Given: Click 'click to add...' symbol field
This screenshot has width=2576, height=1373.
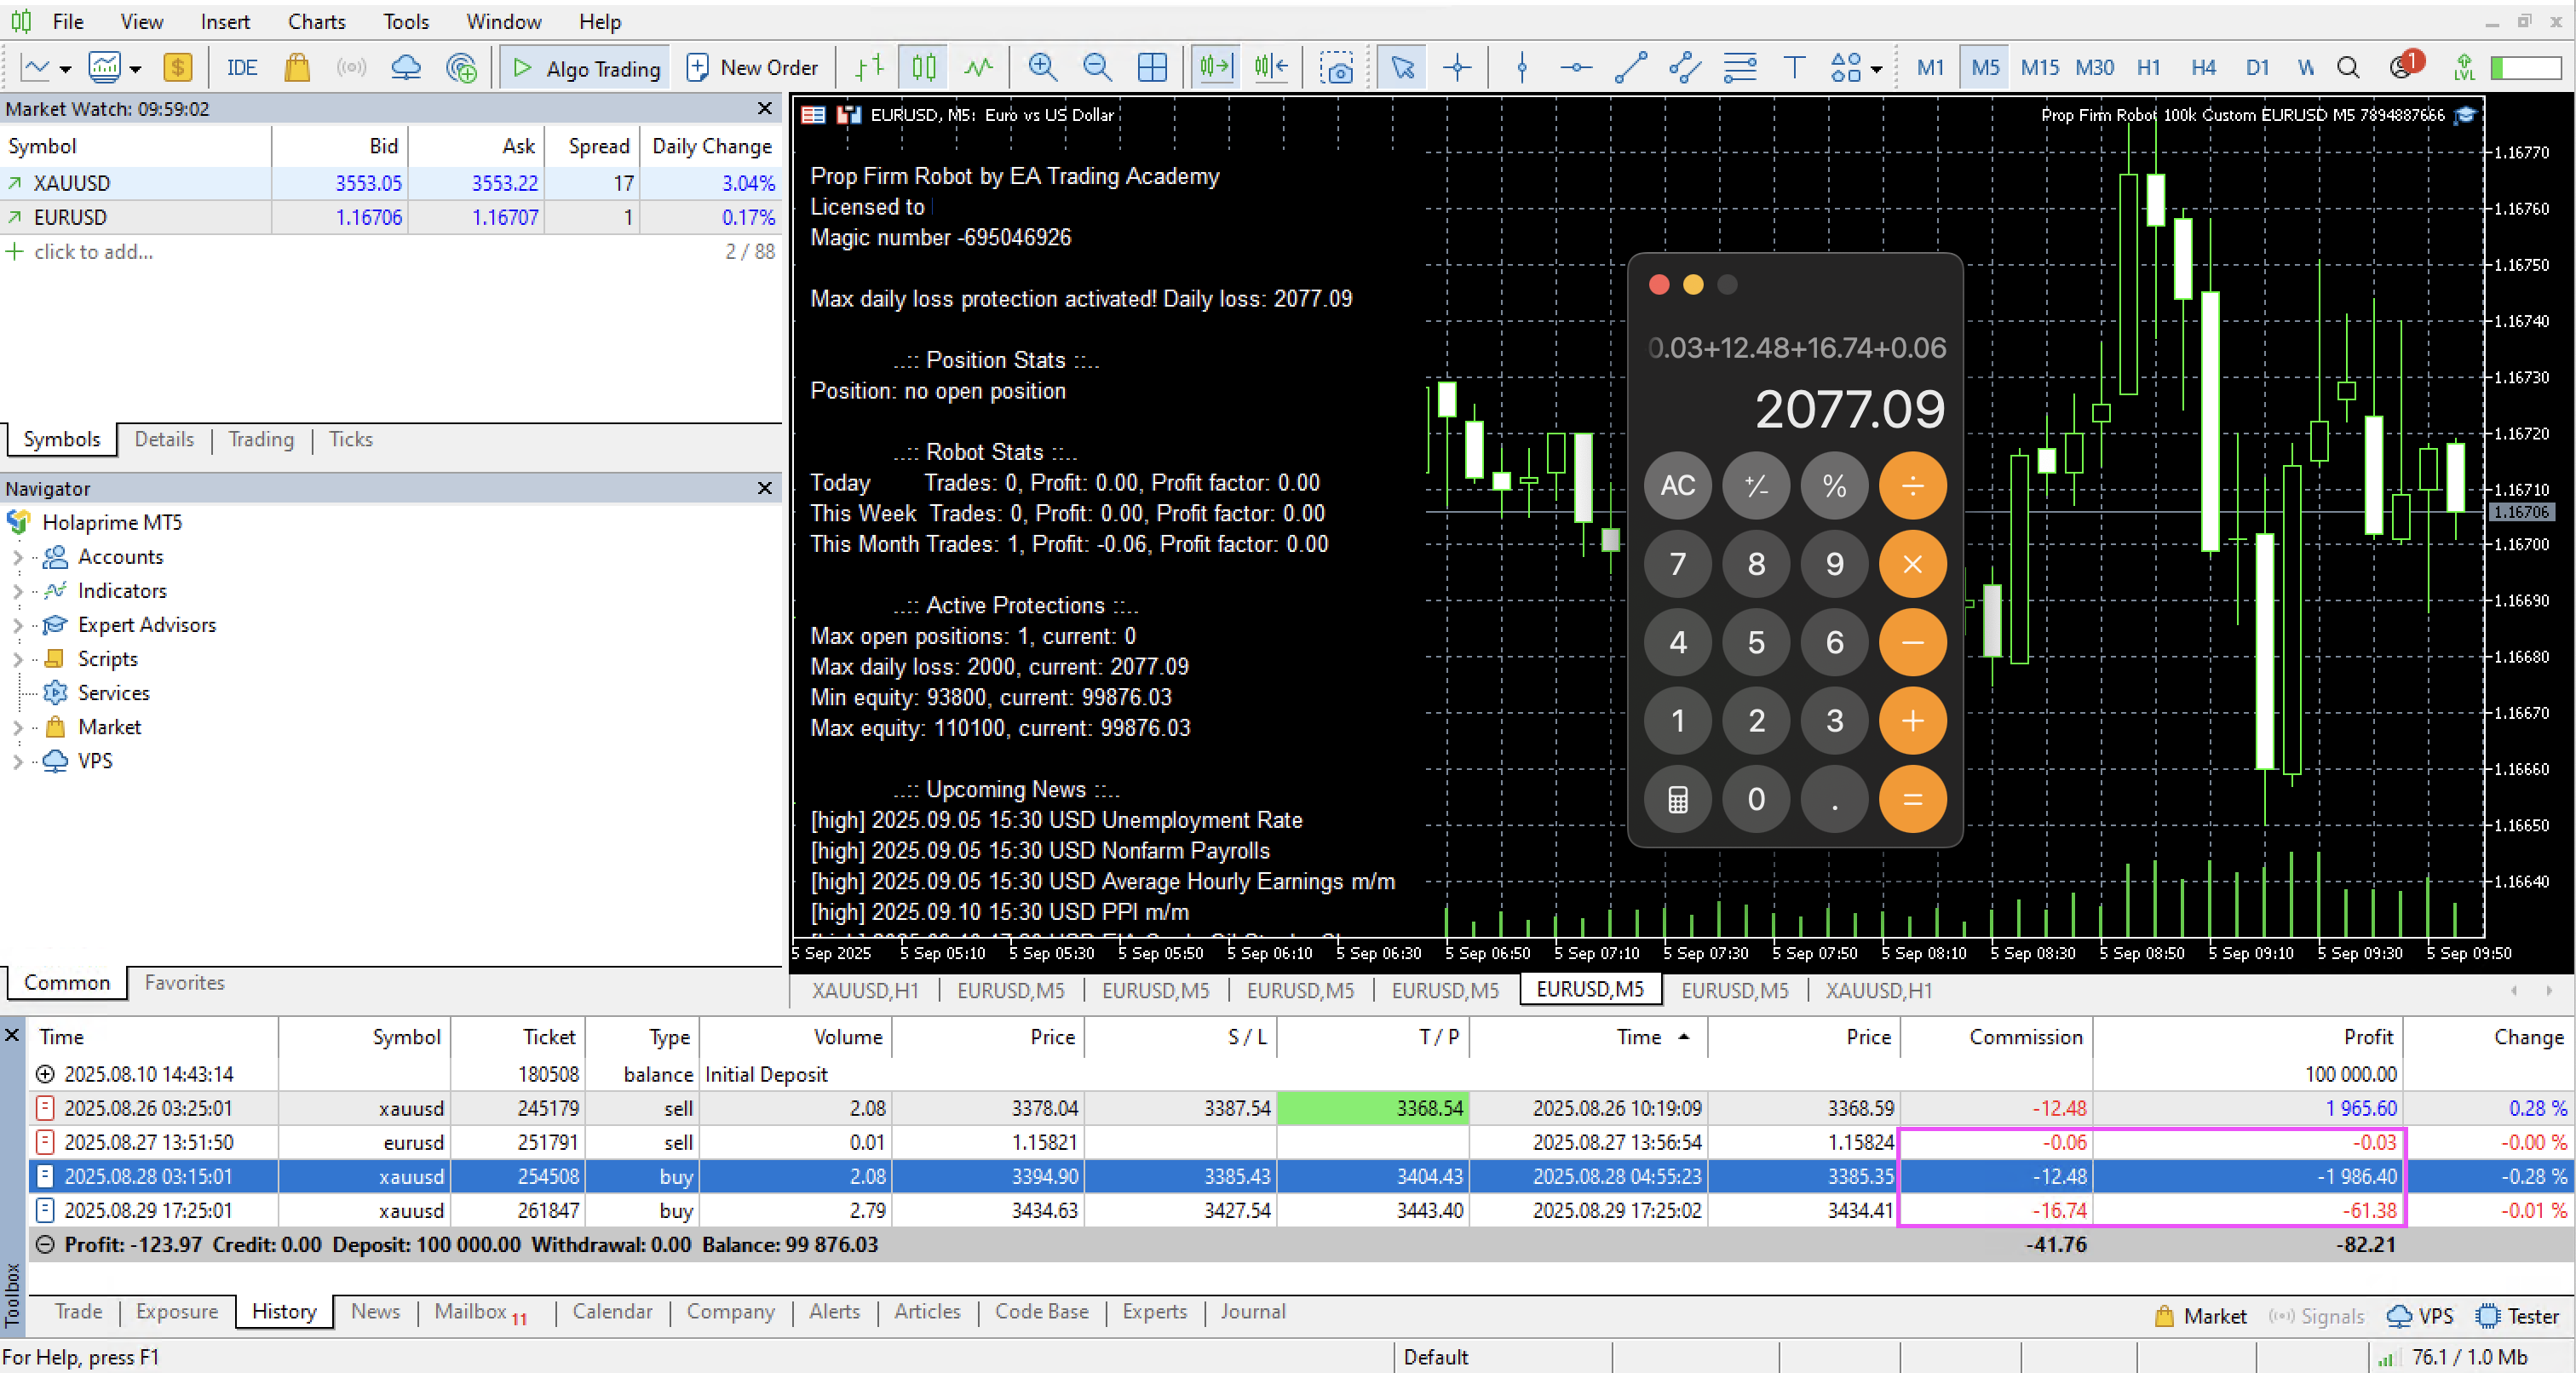Looking at the screenshot, I should 93,252.
